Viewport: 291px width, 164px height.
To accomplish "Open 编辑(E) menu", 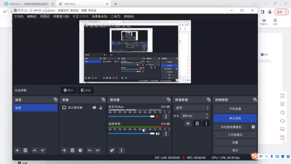I will (32, 16).
